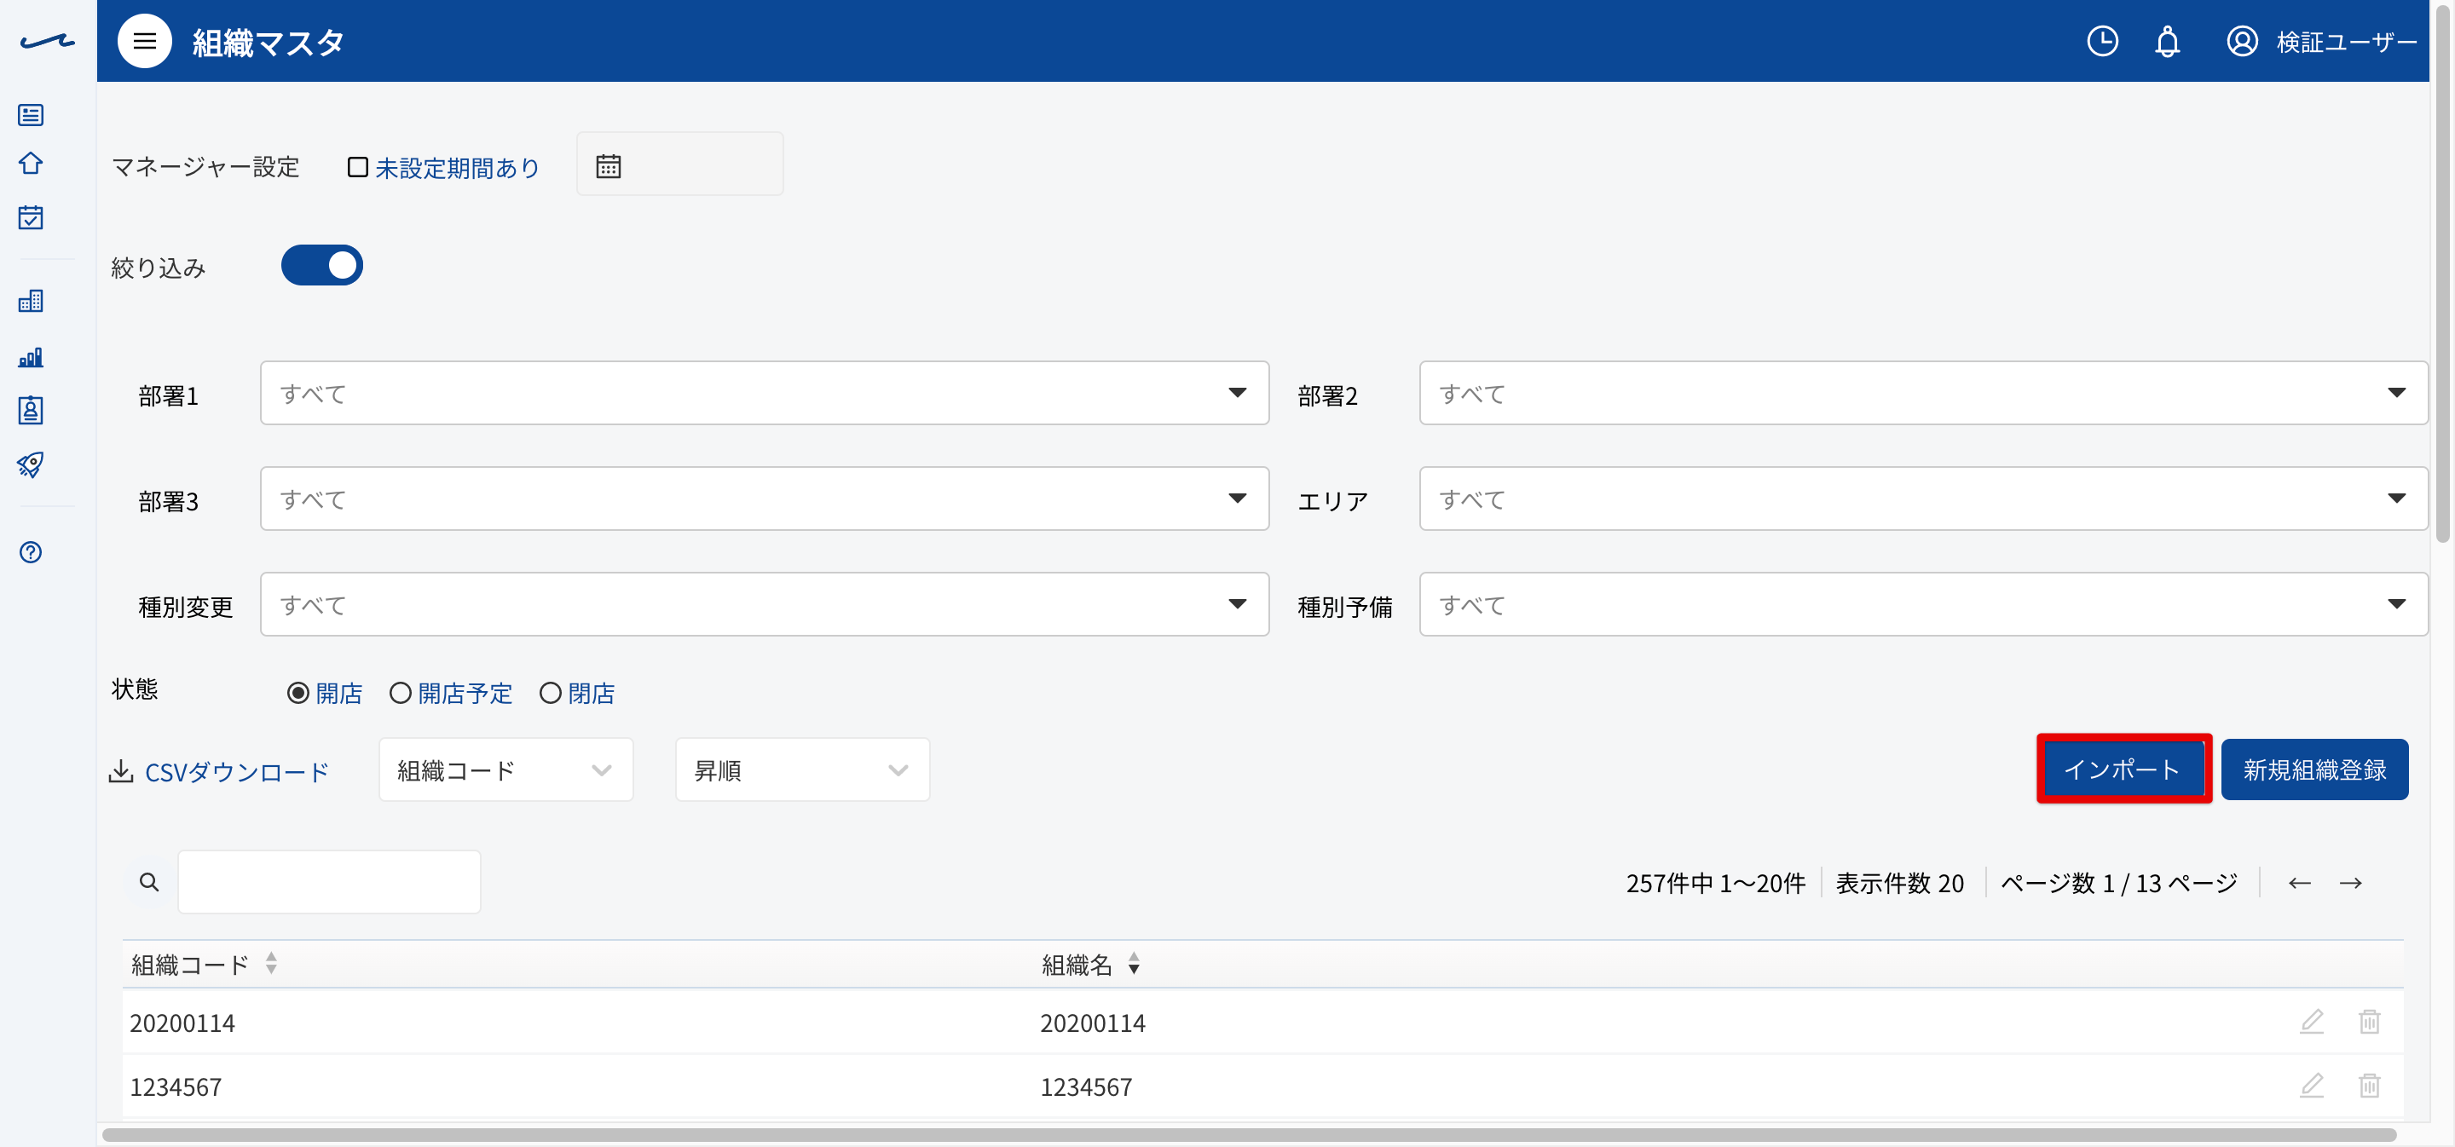Delete the 1234567 row
2455x1147 pixels.
pos(2369,1085)
